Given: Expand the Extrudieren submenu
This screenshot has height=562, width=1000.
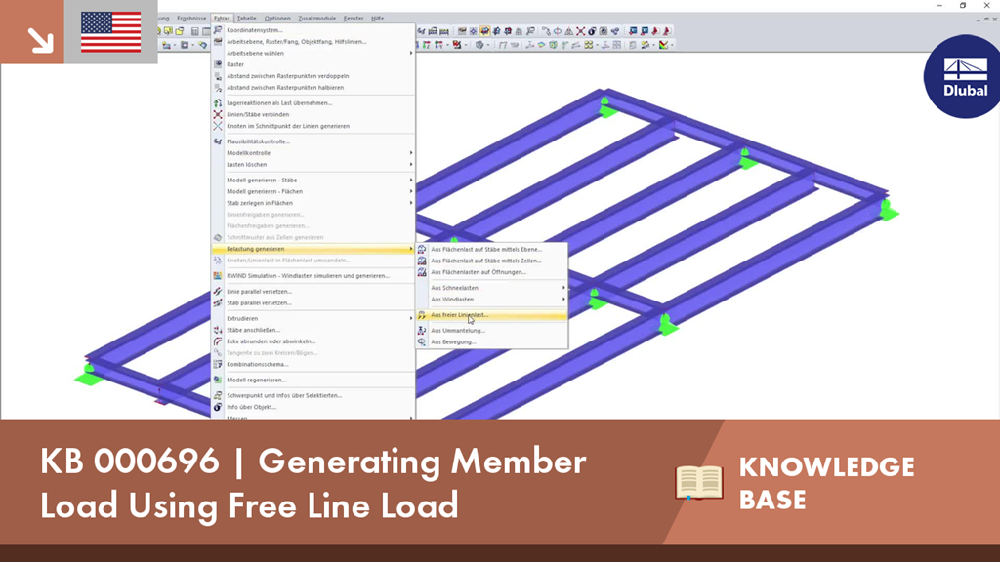Looking at the screenshot, I should pyautogui.click(x=312, y=318).
